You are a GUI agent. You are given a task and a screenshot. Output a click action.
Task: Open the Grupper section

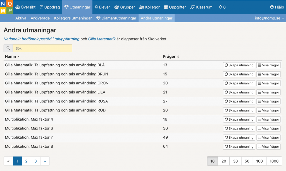[x=125, y=7]
